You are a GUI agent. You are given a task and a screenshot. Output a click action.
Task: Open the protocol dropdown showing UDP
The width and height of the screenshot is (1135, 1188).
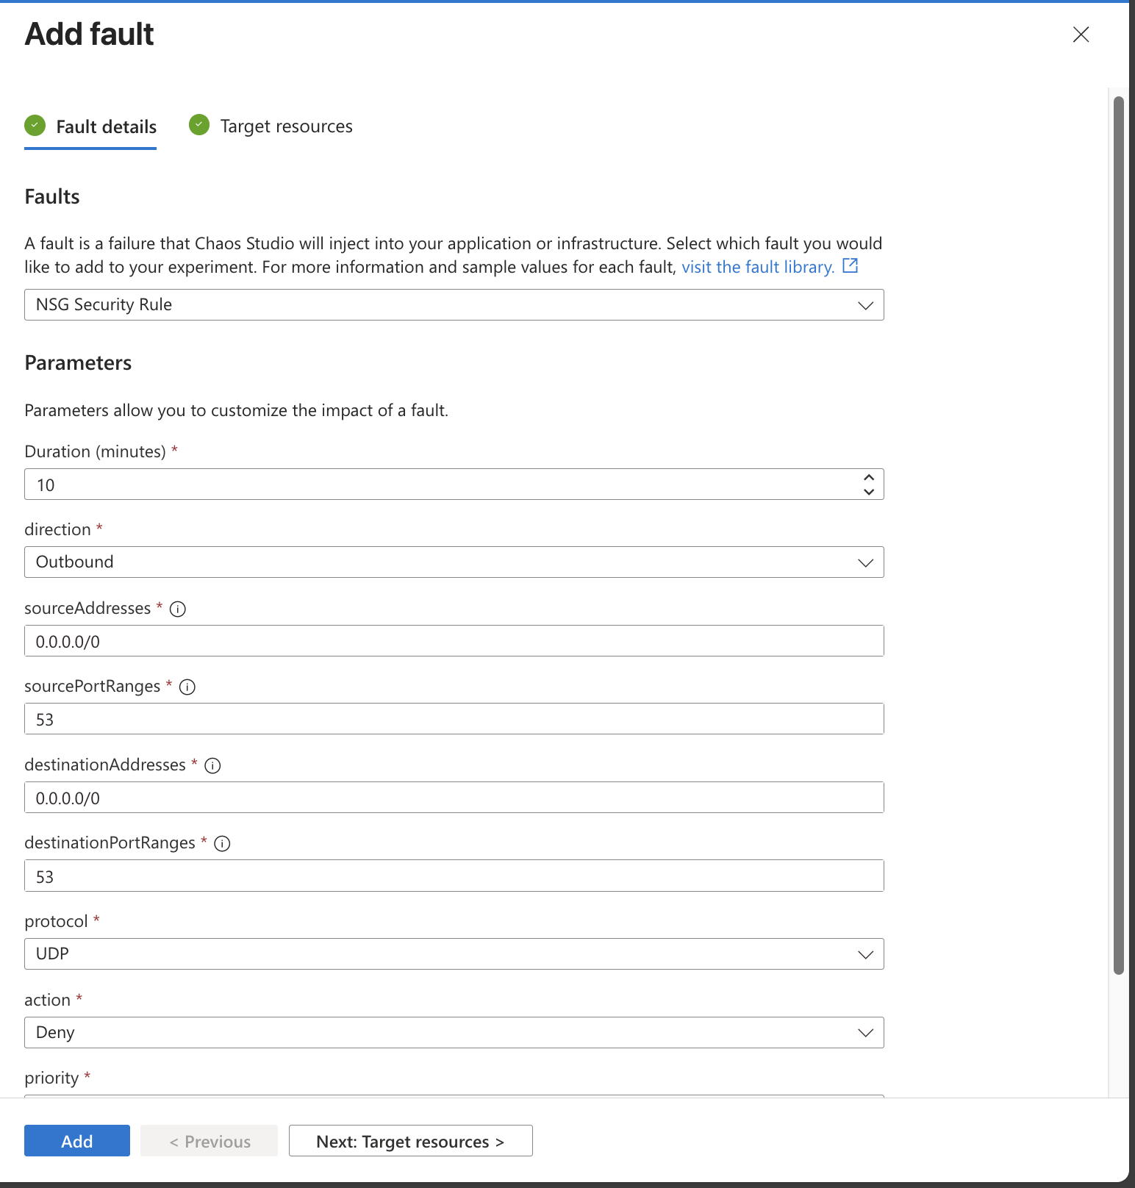point(454,954)
